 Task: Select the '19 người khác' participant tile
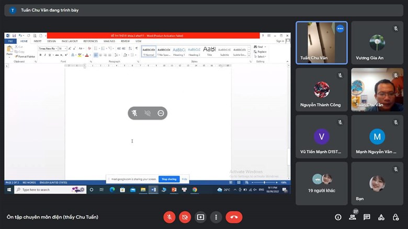pos(321,183)
